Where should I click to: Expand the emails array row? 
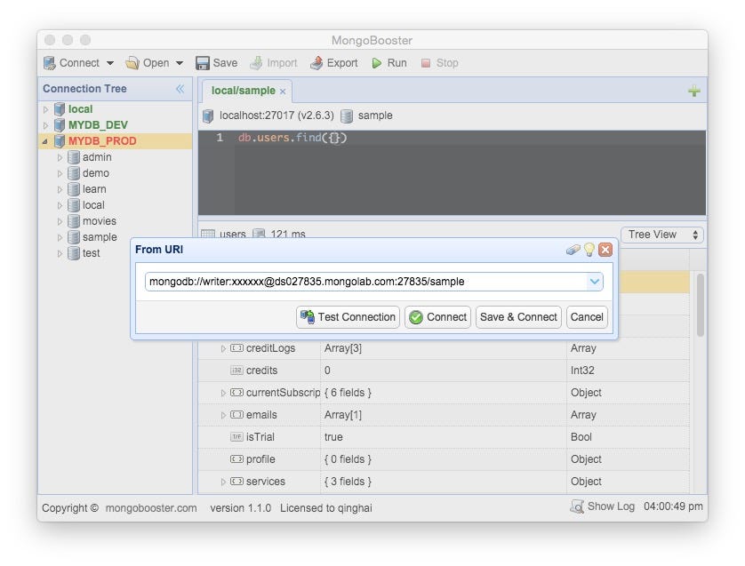(223, 416)
